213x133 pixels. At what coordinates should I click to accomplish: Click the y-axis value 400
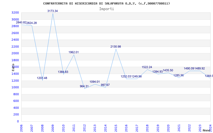[x=16, y=108]
